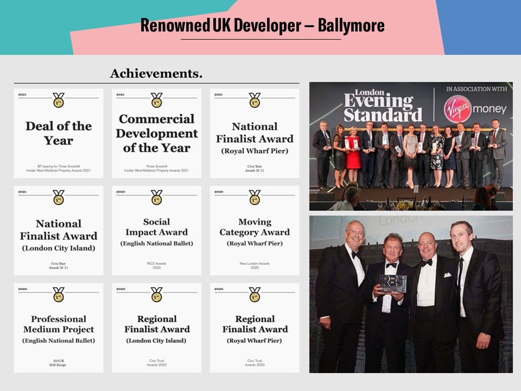Click IN ASSOCIATION WITH text in the top photo
Viewport: 521px width, 391px height.
point(476,89)
